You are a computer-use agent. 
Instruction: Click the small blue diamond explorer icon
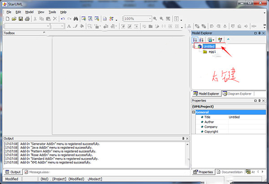[x=228, y=39]
